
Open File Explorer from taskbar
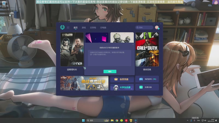coord(112,121)
